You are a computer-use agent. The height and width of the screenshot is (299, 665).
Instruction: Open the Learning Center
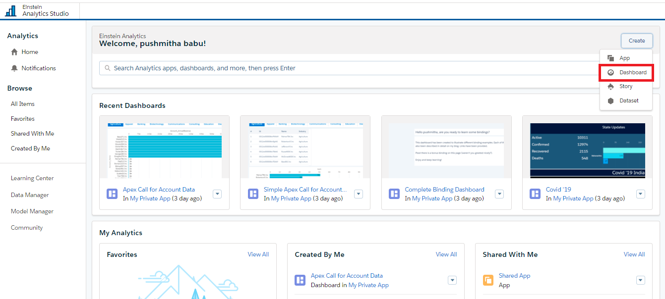tap(32, 178)
